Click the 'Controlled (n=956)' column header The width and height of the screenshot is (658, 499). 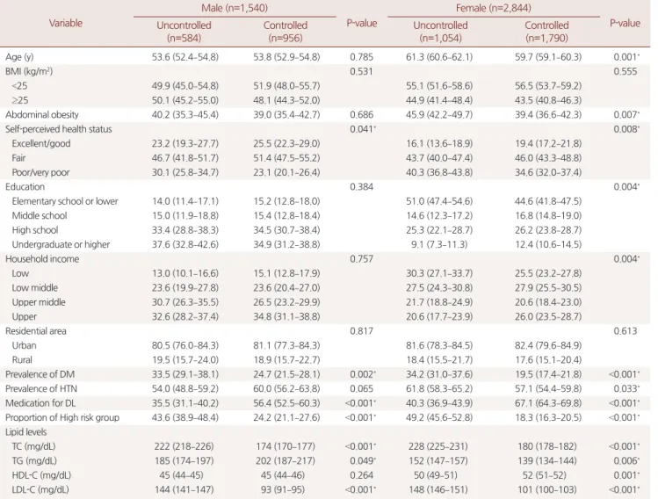pyautogui.click(x=286, y=32)
